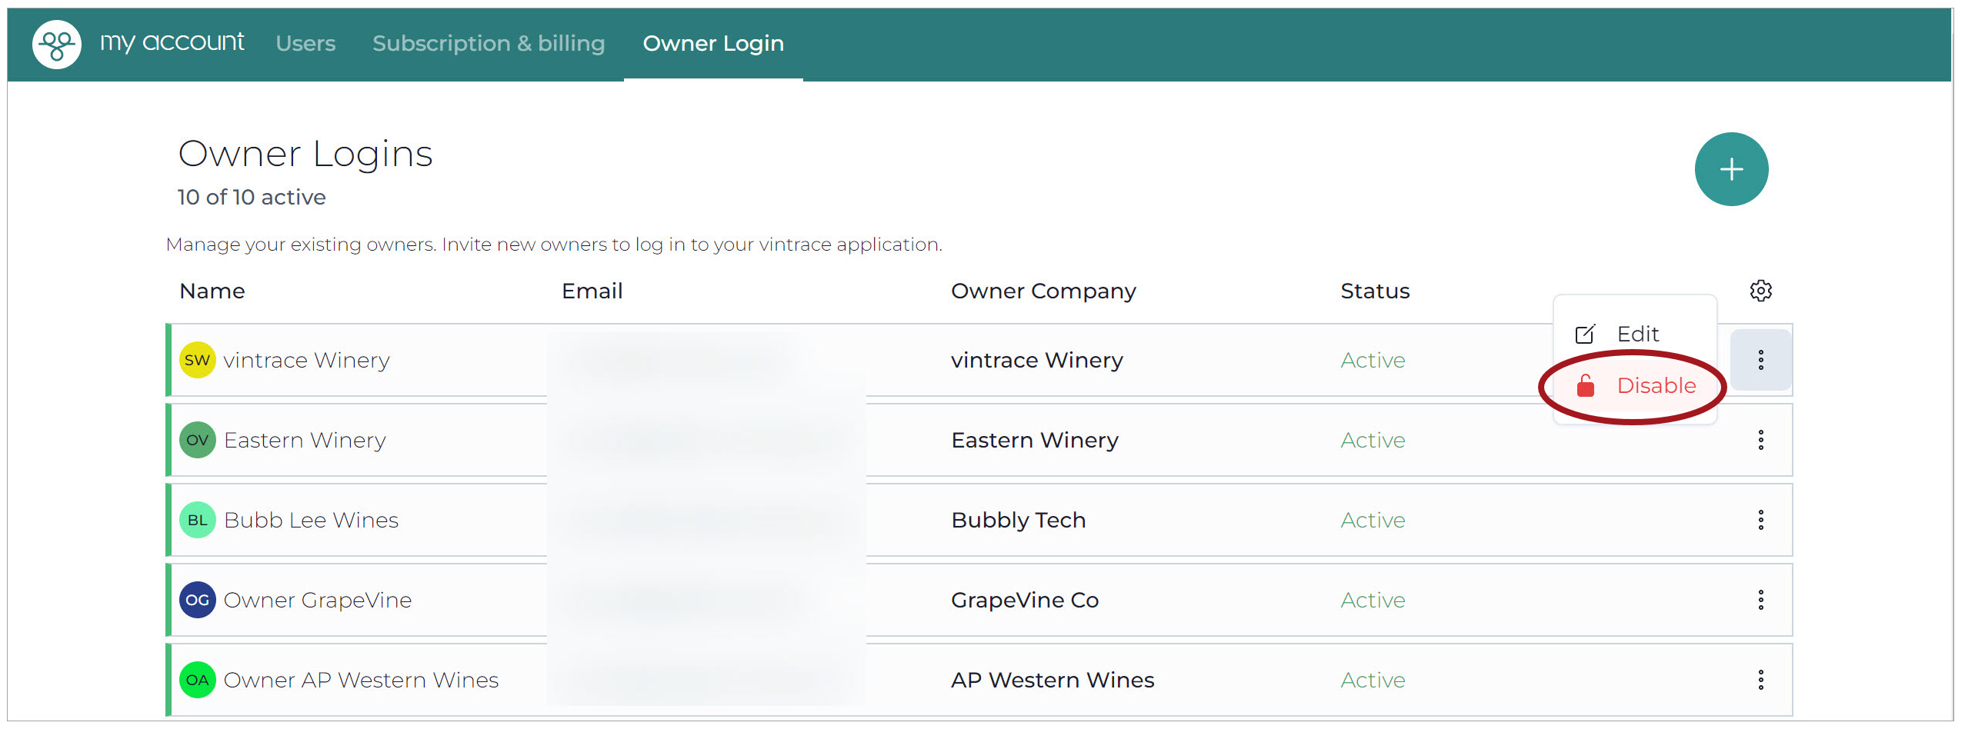Switch to the Users tab
1965x729 pixels.
pos(305,44)
